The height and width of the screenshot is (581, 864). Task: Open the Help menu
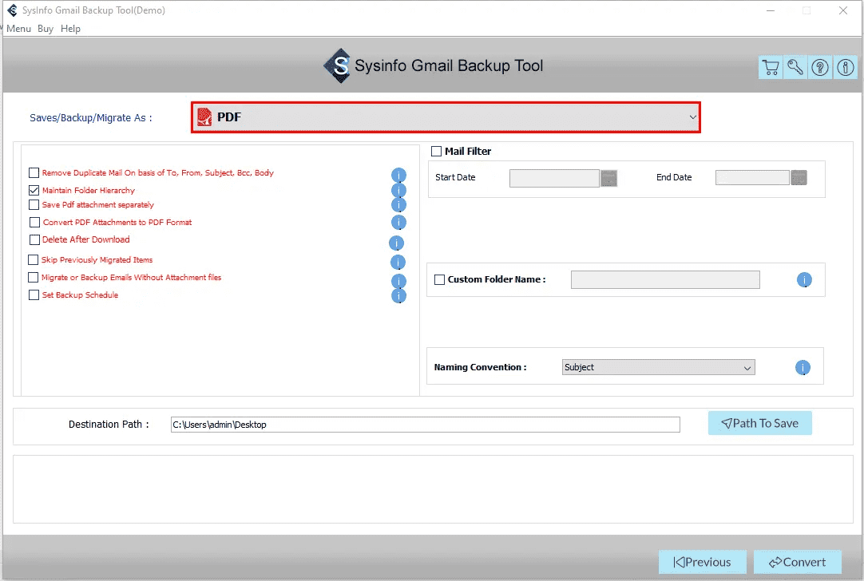click(x=70, y=29)
